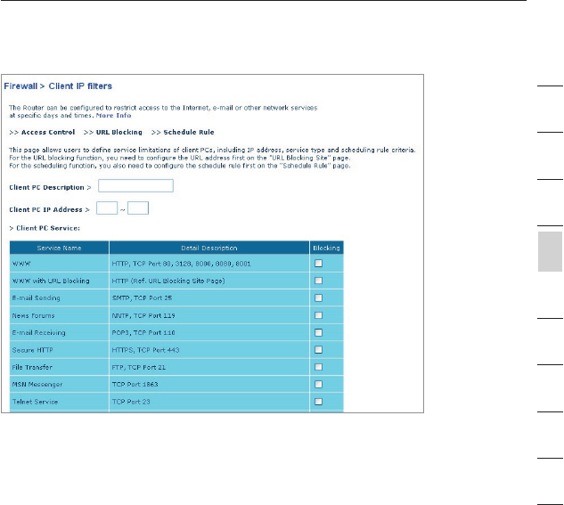
Task: Click the Secure HTTP service name
Action: pyautogui.click(x=32, y=350)
